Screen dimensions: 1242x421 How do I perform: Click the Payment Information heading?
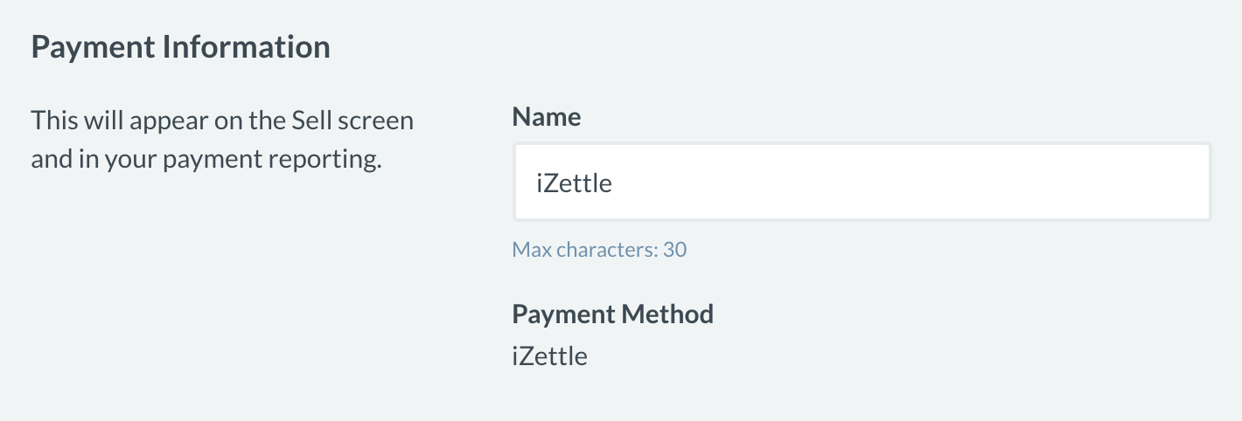click(180, 47)
